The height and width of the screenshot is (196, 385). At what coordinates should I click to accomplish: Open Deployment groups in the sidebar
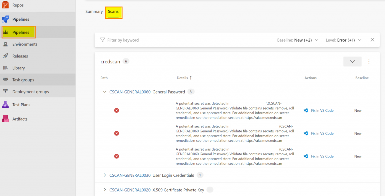click(31, 92)
